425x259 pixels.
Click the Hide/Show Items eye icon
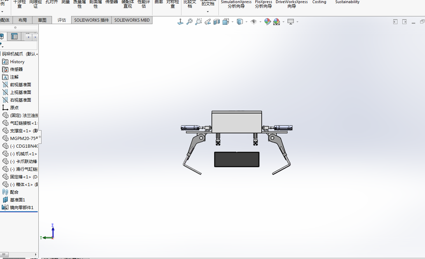[x=254, y=22]
